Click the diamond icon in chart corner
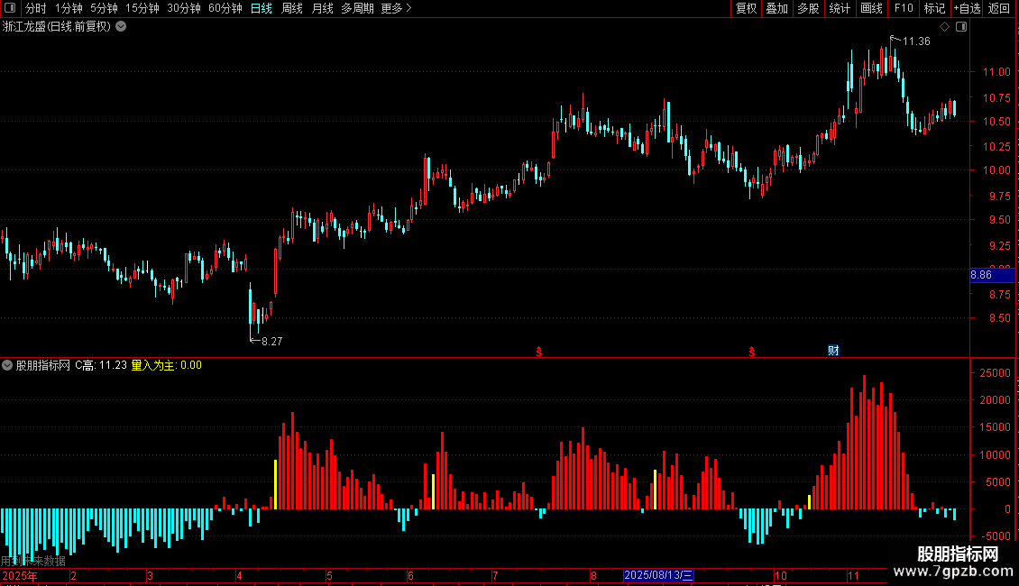Viewport: 1019px width, 586px height. (945, 27)
